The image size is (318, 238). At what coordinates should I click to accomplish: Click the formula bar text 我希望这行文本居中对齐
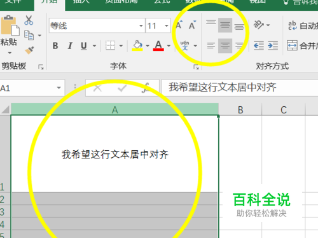[x=223, y=87]
